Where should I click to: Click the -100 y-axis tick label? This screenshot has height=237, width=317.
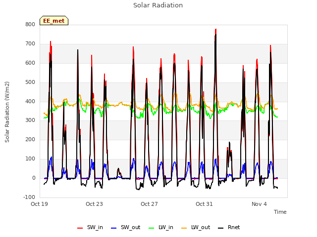click(29, 197)
